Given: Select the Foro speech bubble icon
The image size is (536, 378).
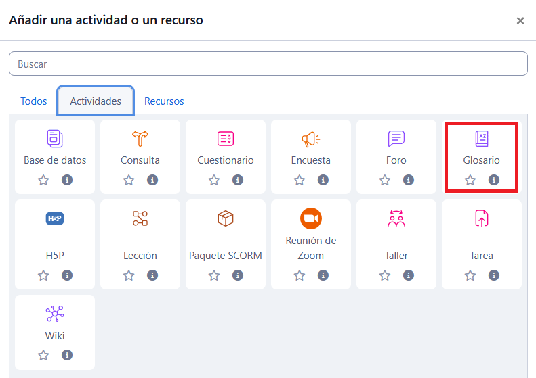Looking at the screenshot, I should (x=396, y=139).
